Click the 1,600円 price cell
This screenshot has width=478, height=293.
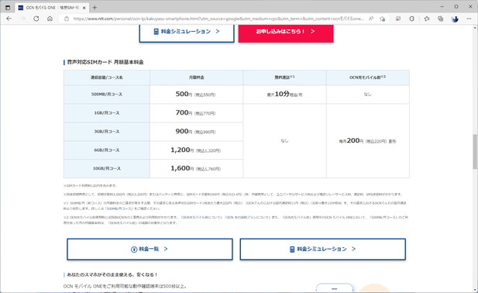coord(196,169)
